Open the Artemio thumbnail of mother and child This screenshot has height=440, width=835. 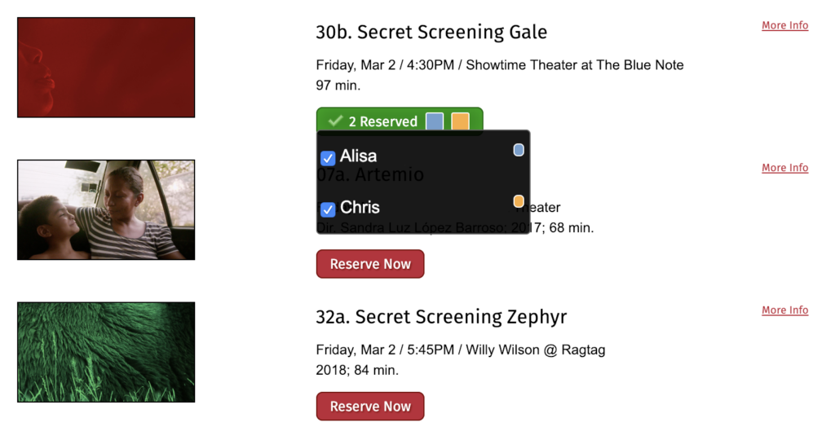[x=106, y=209]
